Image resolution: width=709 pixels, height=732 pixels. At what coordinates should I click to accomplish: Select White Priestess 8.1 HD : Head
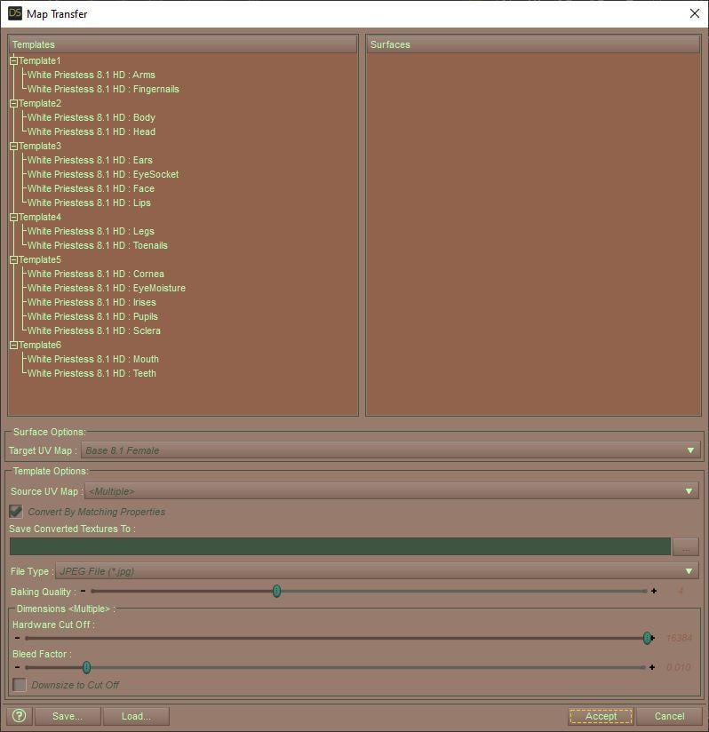point(92,131)
